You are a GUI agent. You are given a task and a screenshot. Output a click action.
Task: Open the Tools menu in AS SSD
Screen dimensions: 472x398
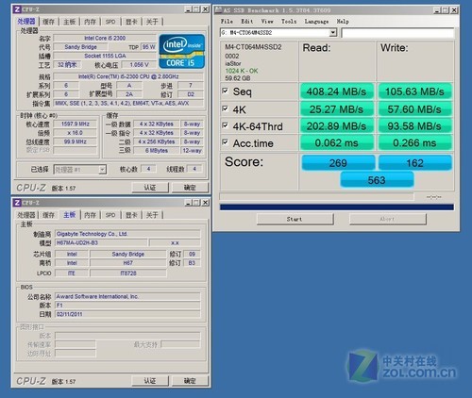289,22
